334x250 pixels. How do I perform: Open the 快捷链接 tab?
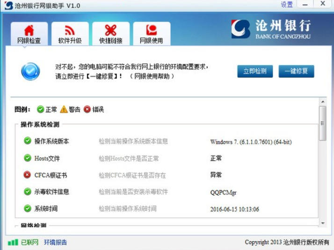[111, 34]
